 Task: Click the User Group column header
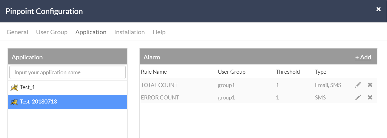232,72
